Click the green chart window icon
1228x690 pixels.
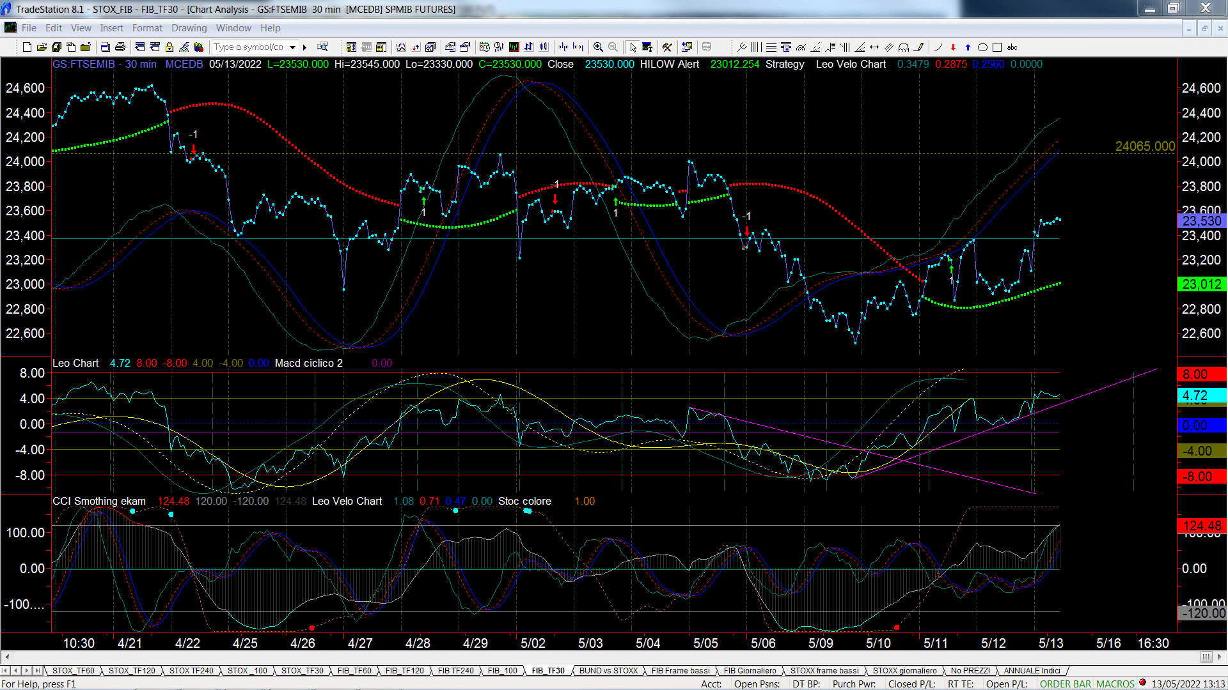click(x=514, y=47)
